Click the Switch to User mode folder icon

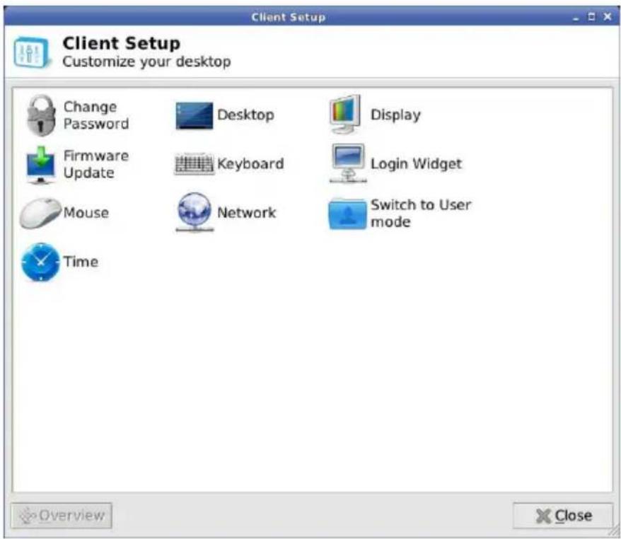(347, 214)
